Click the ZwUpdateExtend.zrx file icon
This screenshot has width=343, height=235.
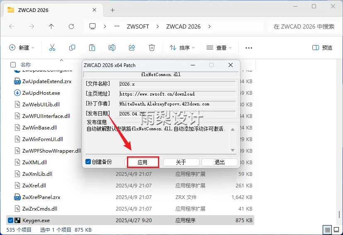(x=17, y=82)
